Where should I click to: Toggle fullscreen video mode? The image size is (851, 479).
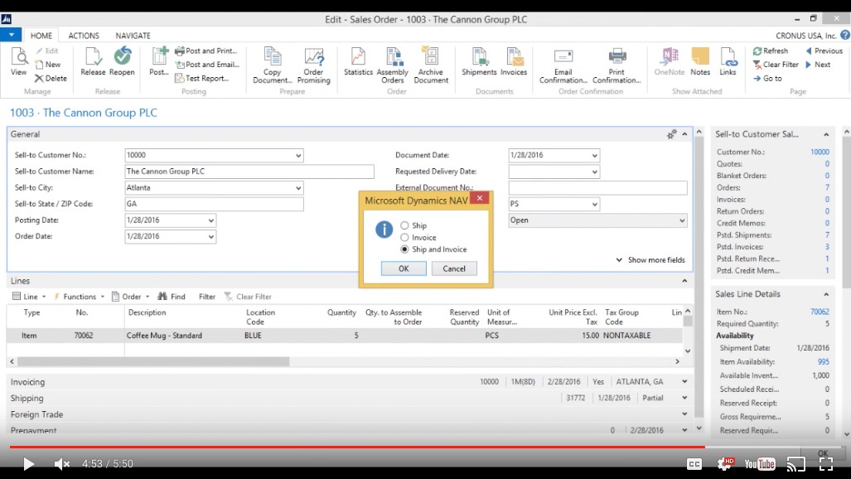pyautogui.click(x=826, y=464)
